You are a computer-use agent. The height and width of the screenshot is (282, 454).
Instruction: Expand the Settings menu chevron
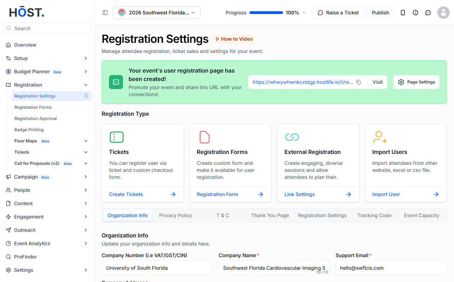86,270
